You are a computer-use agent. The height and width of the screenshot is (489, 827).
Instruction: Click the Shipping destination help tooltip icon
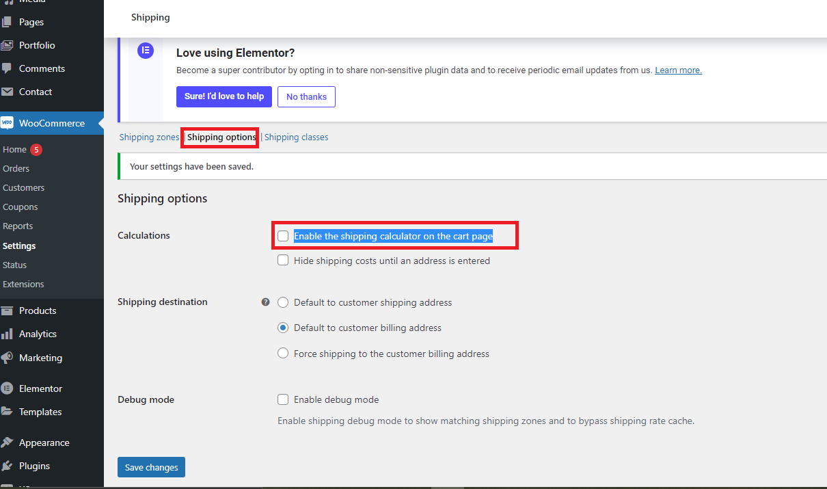click(266, 302)
